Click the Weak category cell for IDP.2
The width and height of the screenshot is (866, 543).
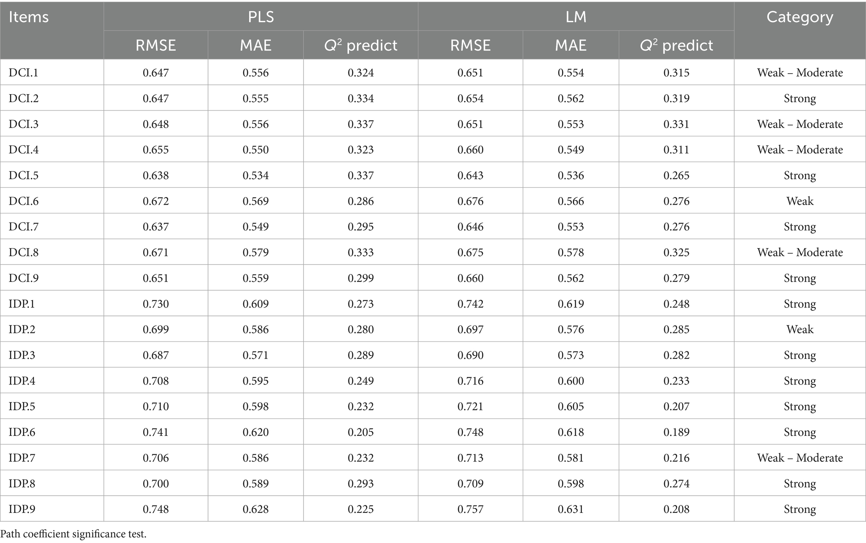[799, 329]
